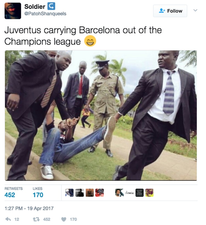Open the Soldier display name
Screen dimensions: 206x225
click(x=35, y=7)
